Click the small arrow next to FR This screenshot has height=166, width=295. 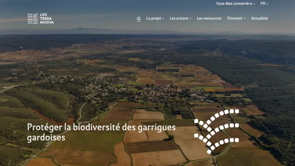coord(268,4)
